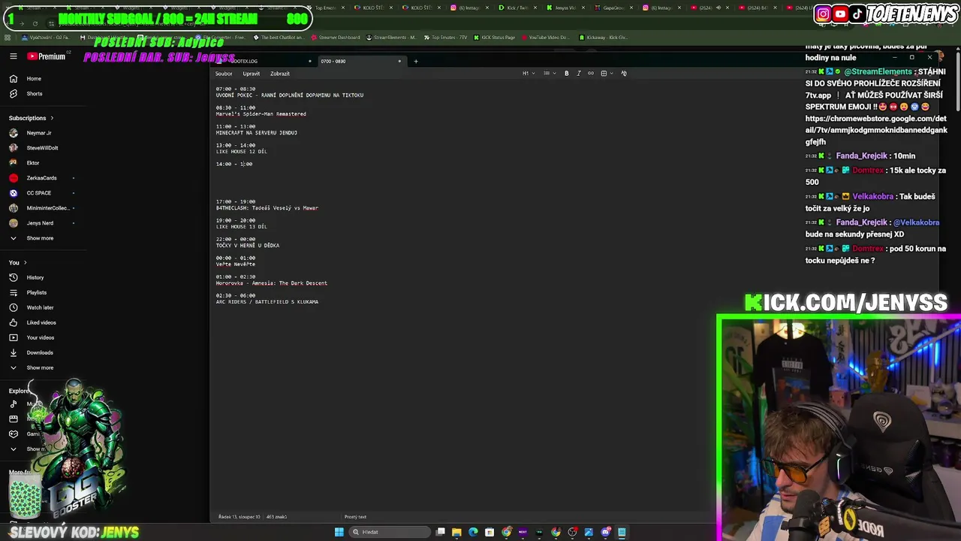The image size is (961, 541).
Task: Click 'BATHECLASH: Tadeáš Veselý vs Mawar' line
Action: click(x=267, y=208)
